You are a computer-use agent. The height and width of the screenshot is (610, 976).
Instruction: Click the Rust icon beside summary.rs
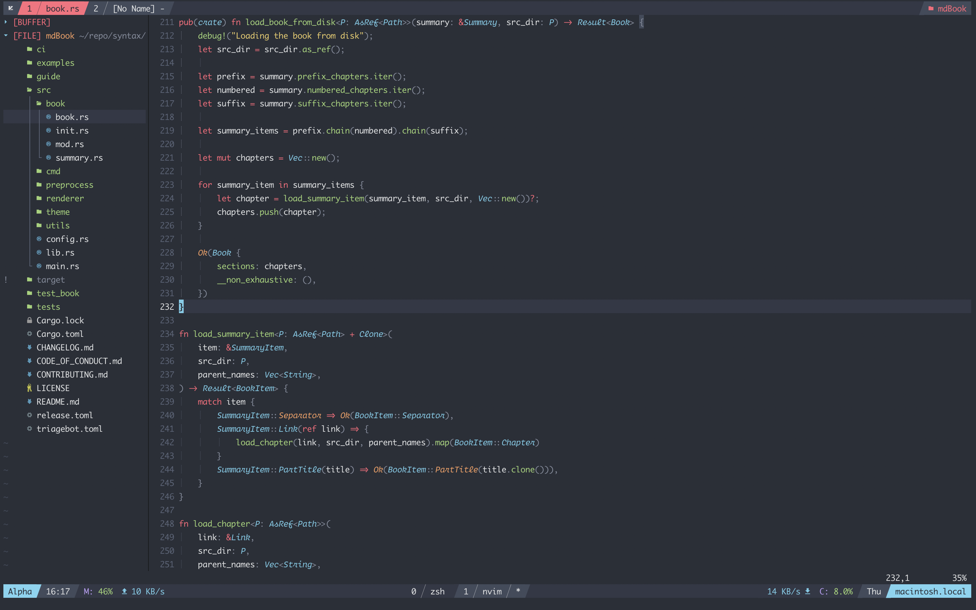tap(48, 157)
